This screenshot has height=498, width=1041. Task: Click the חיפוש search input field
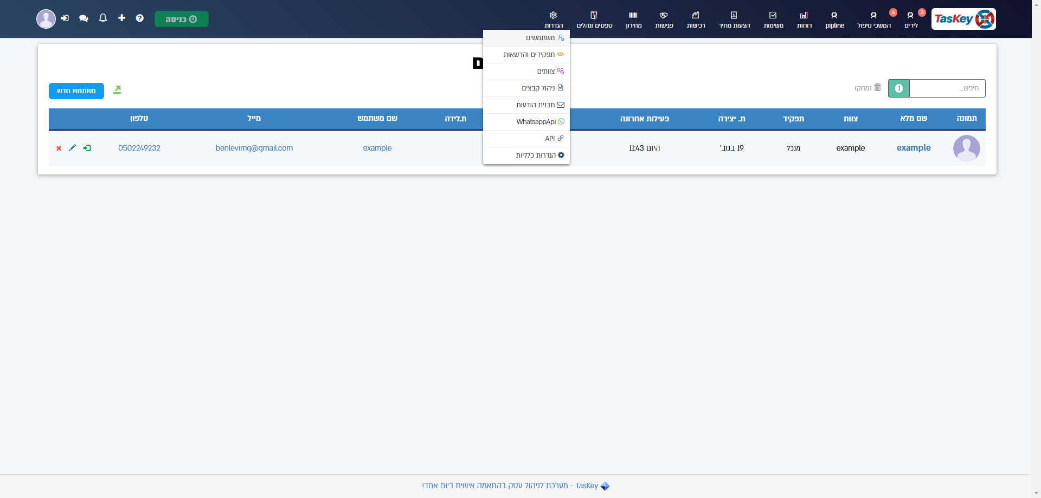(x=947, y=88)
